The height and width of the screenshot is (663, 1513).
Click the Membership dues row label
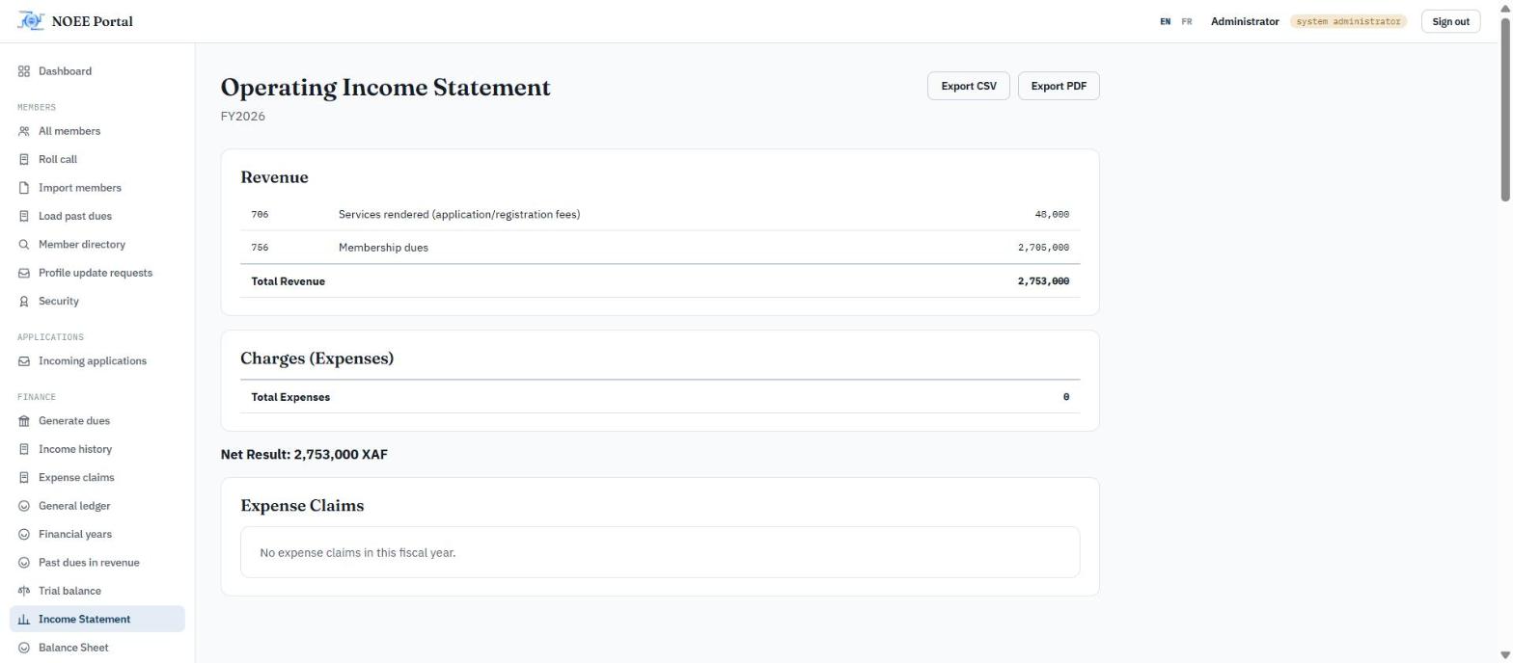(383, 248)
